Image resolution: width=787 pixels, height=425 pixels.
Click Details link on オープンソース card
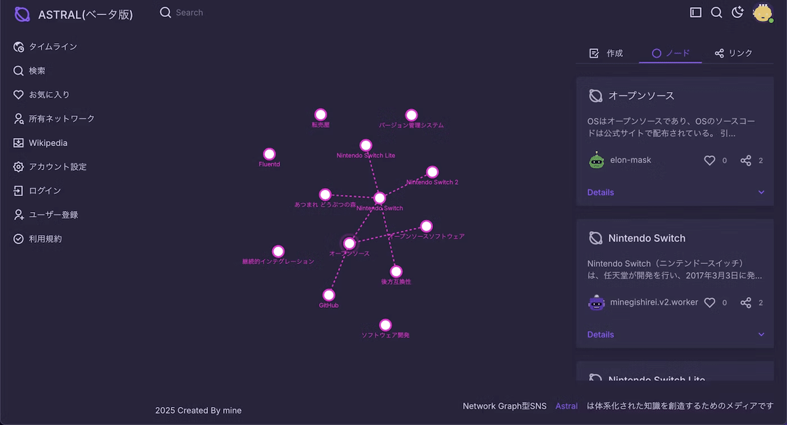pos(601,193)
